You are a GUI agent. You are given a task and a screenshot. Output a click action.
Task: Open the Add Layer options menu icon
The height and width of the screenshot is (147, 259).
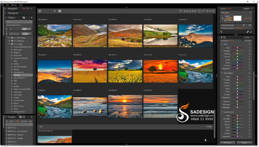(251, 12)
